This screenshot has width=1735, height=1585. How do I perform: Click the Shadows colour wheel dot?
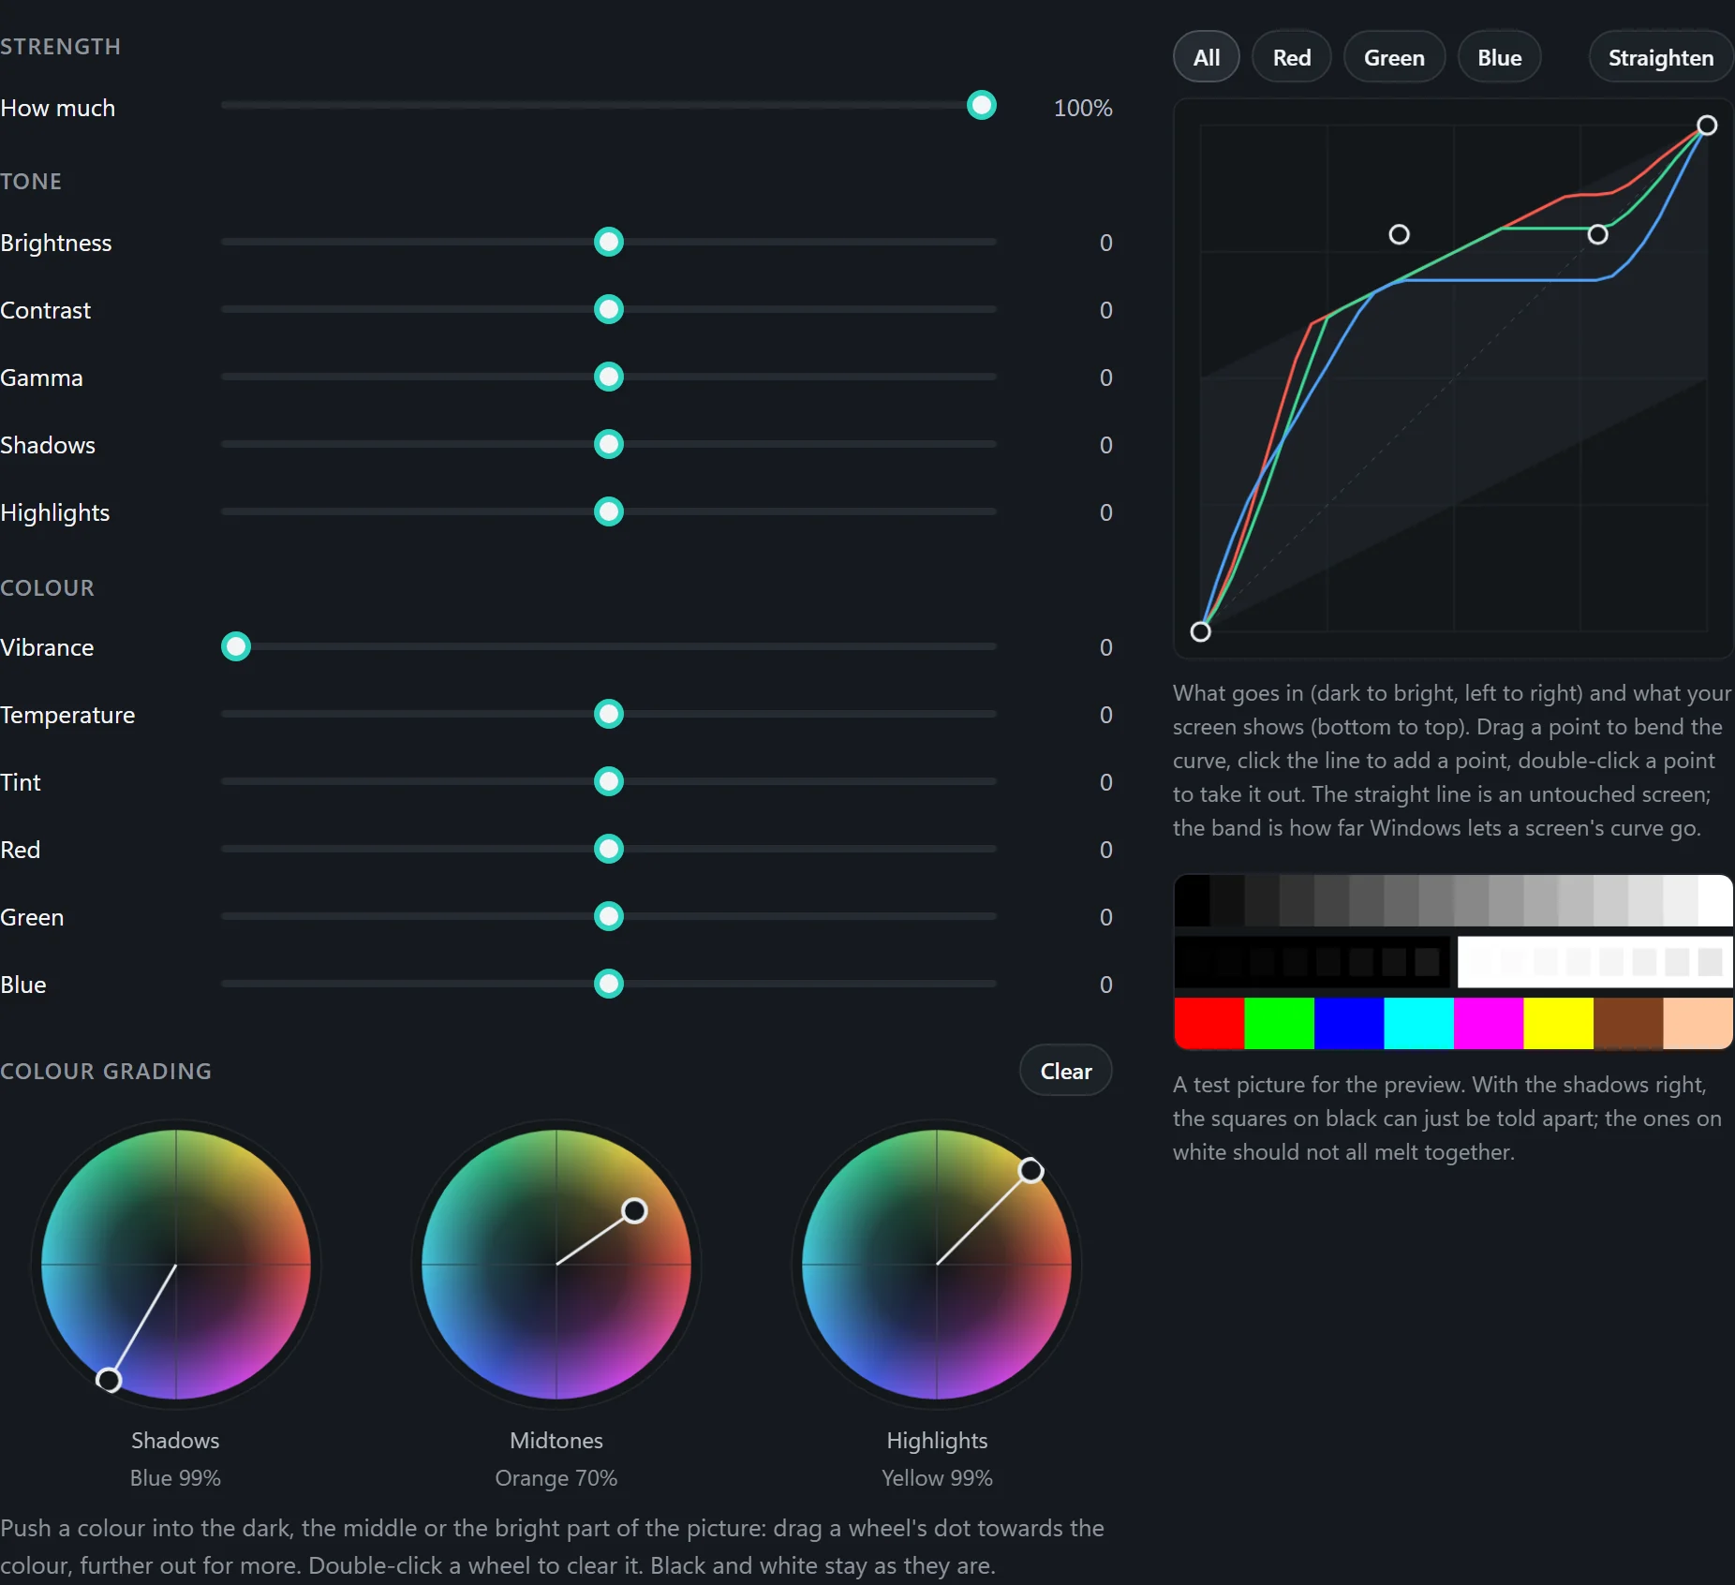[x=109, y=1380]
